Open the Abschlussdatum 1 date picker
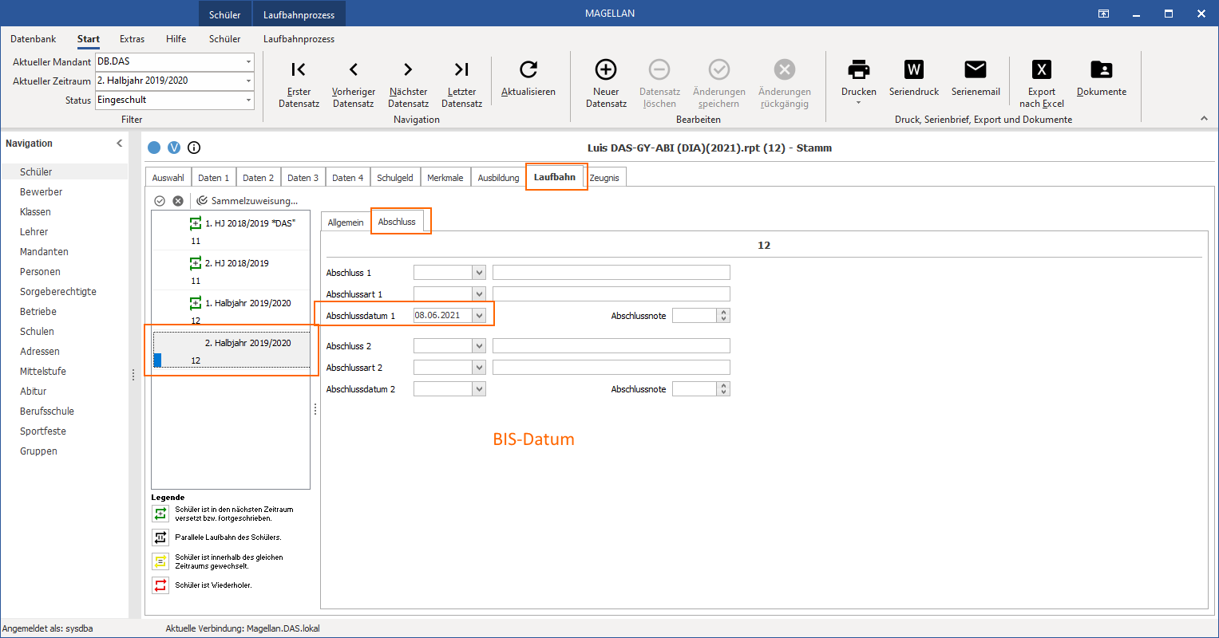The width and height of the screenshot is (1219, 638). click(x=479, y=316)
